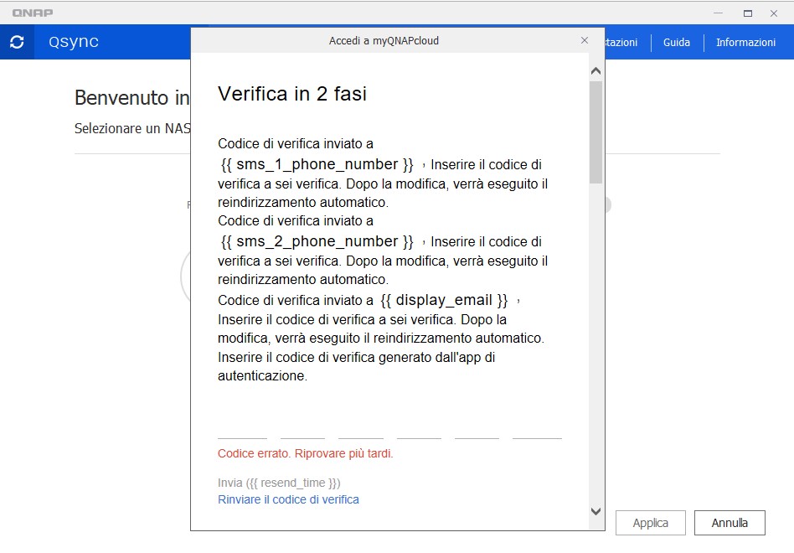794x553 pixels.
Task: Click the Qsync sync arrows icon
Action: (17, 42)
